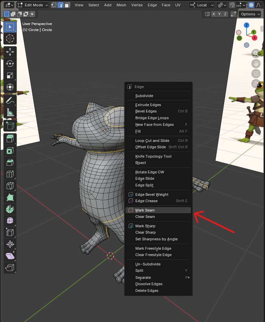Select the Loop Cut tool
265x322 pixels.
pos(10,174)
